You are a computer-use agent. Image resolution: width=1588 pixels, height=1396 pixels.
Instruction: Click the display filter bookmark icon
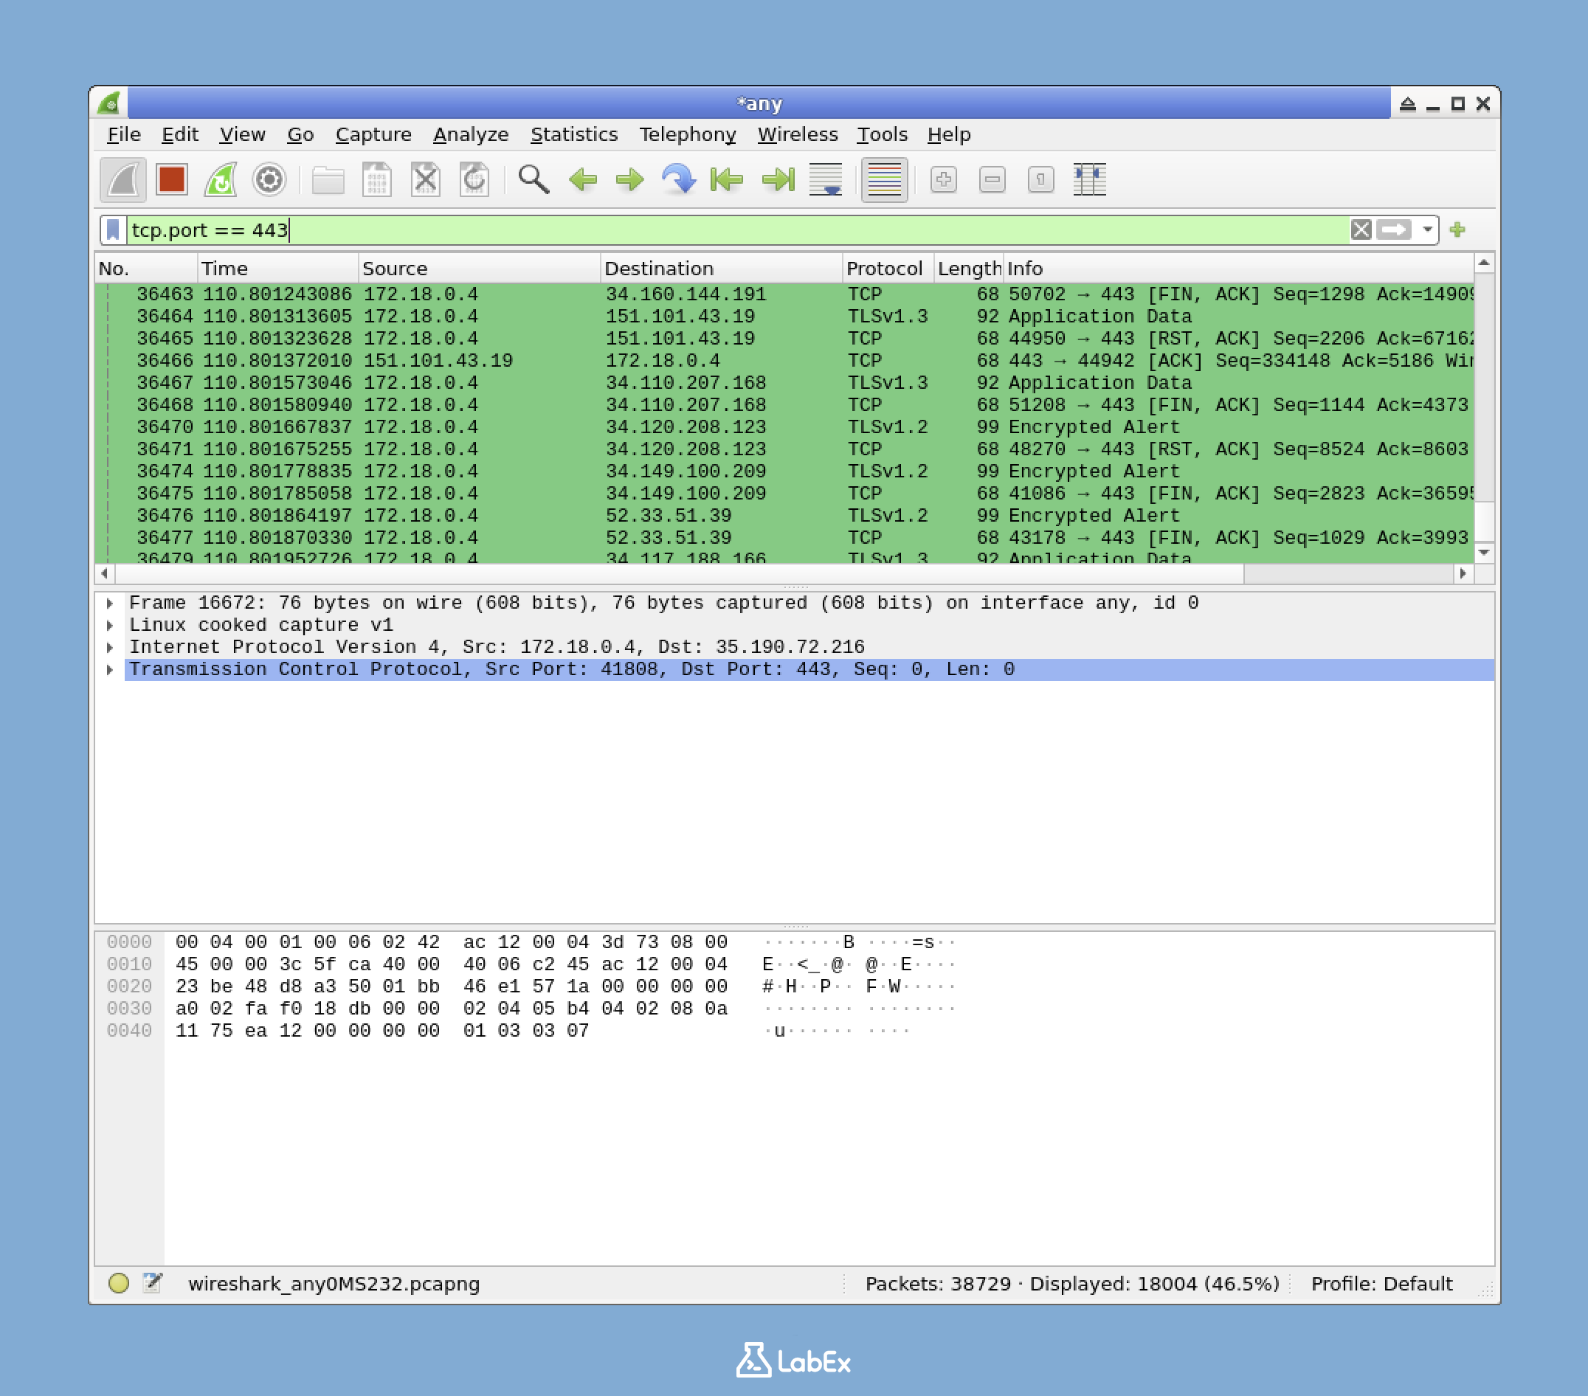point(113,230)
